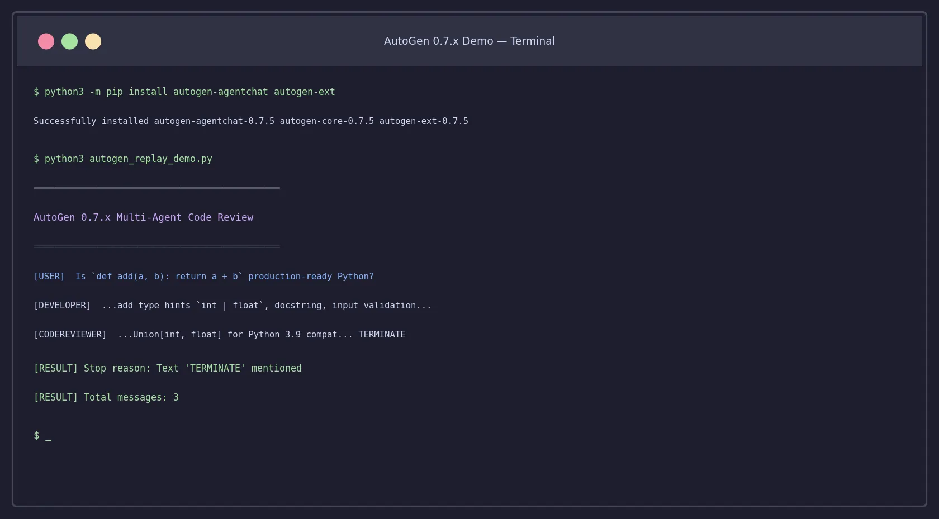Click the '[RESULT] Stop reason' line
This screenshot has width=939, height=519.
coord(168,368)
